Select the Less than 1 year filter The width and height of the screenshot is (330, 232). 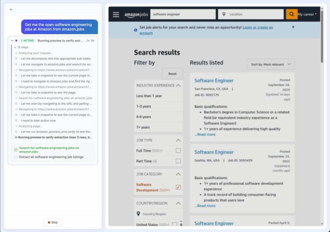(158, 96)
